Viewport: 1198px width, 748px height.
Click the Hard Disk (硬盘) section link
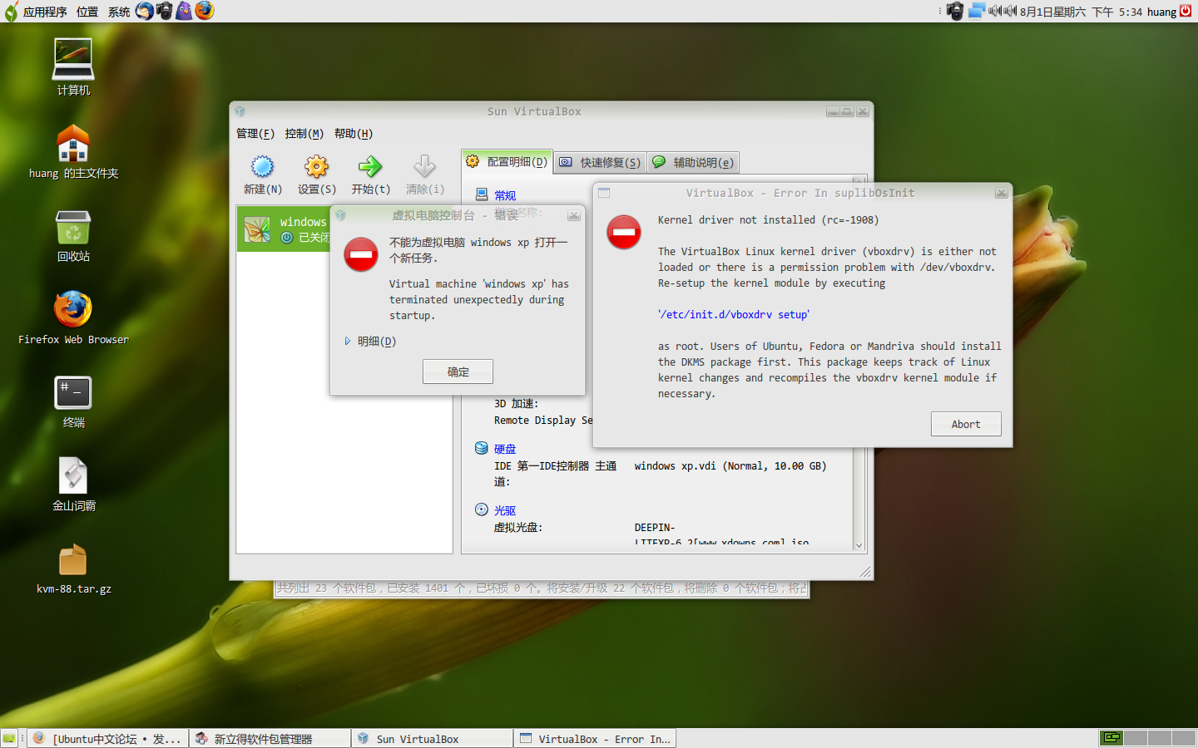(505, 449)
